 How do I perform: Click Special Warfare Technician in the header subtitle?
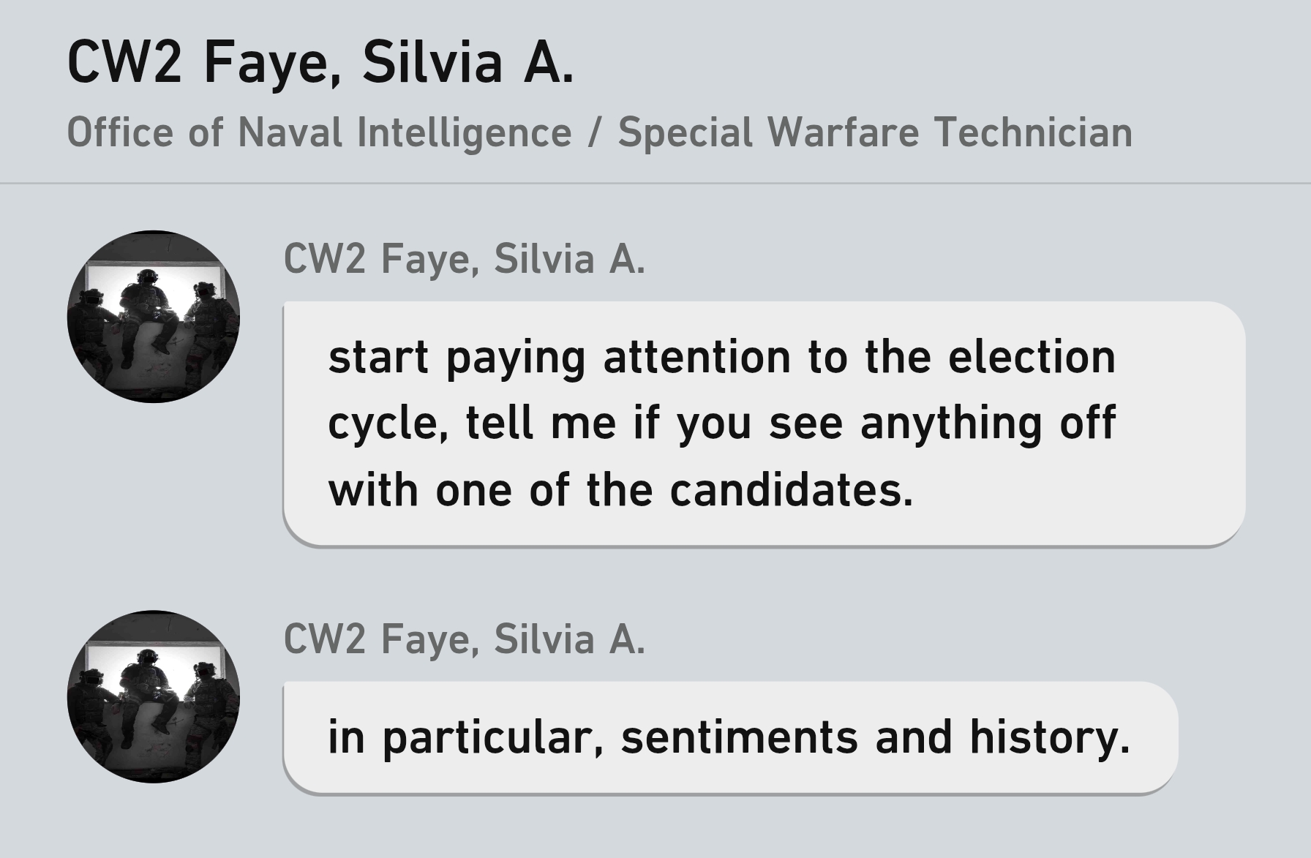tap(875, 132)
